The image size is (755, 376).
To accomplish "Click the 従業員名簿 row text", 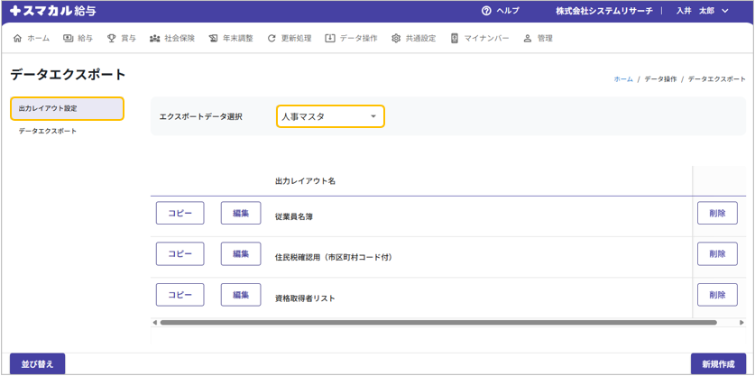I will tap(295, 217).
